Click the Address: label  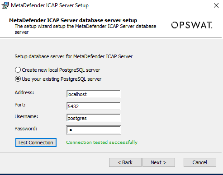(24, 92)
